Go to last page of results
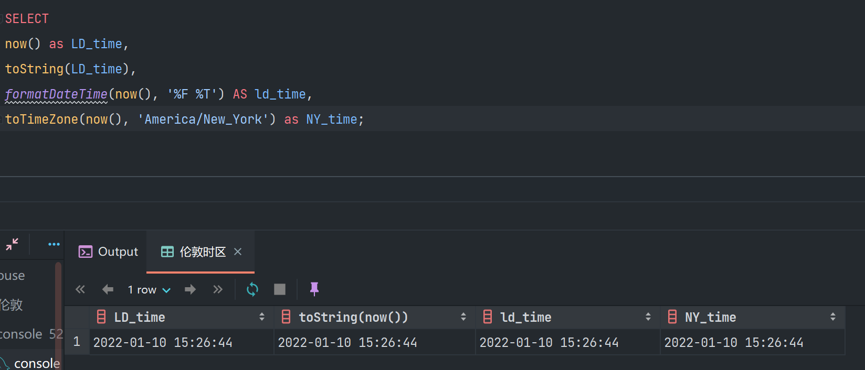865x370 pixels. [218, 289]
